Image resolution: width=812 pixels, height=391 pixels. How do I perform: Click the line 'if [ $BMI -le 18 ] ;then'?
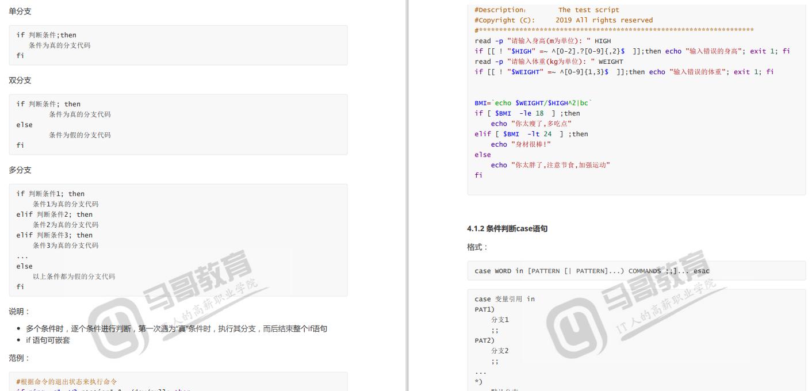click(527, 113)
